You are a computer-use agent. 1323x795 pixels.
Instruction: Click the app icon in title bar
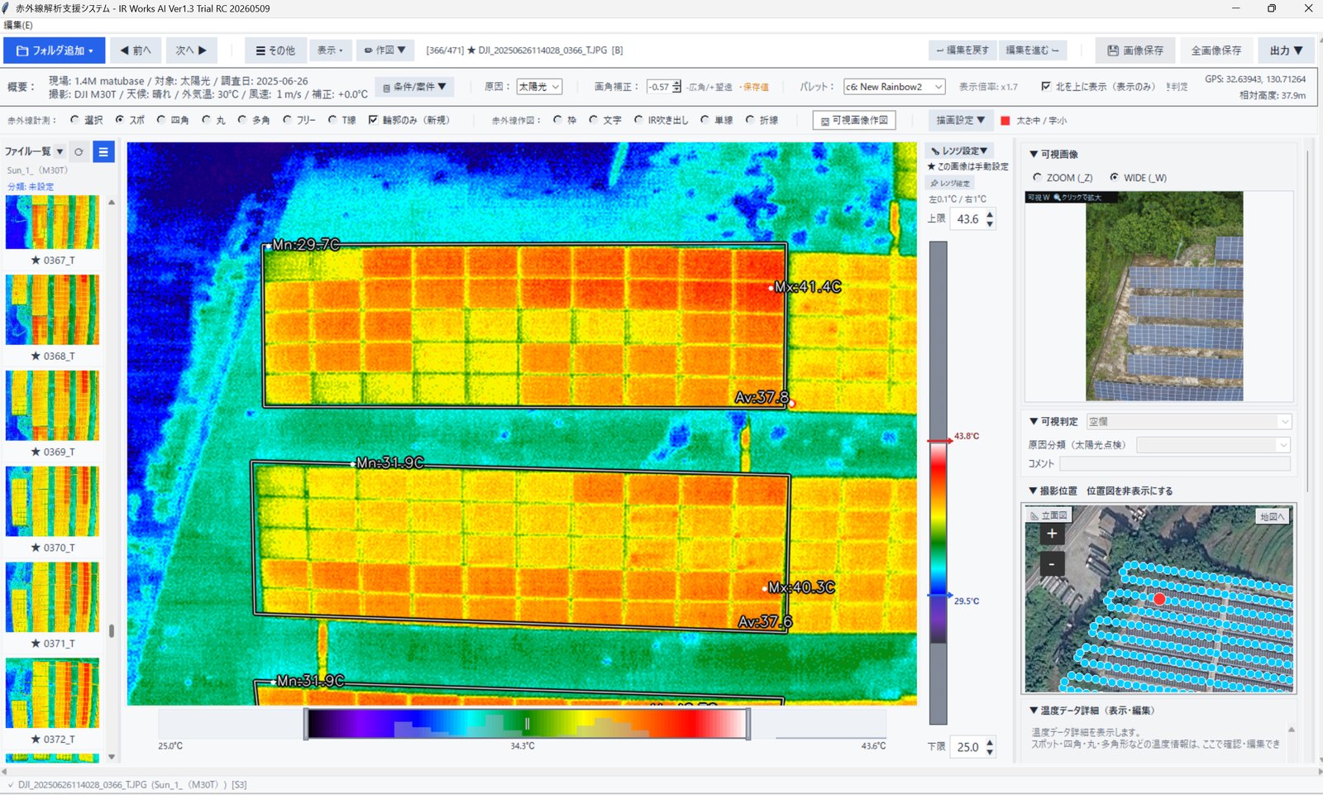(7, 8)
